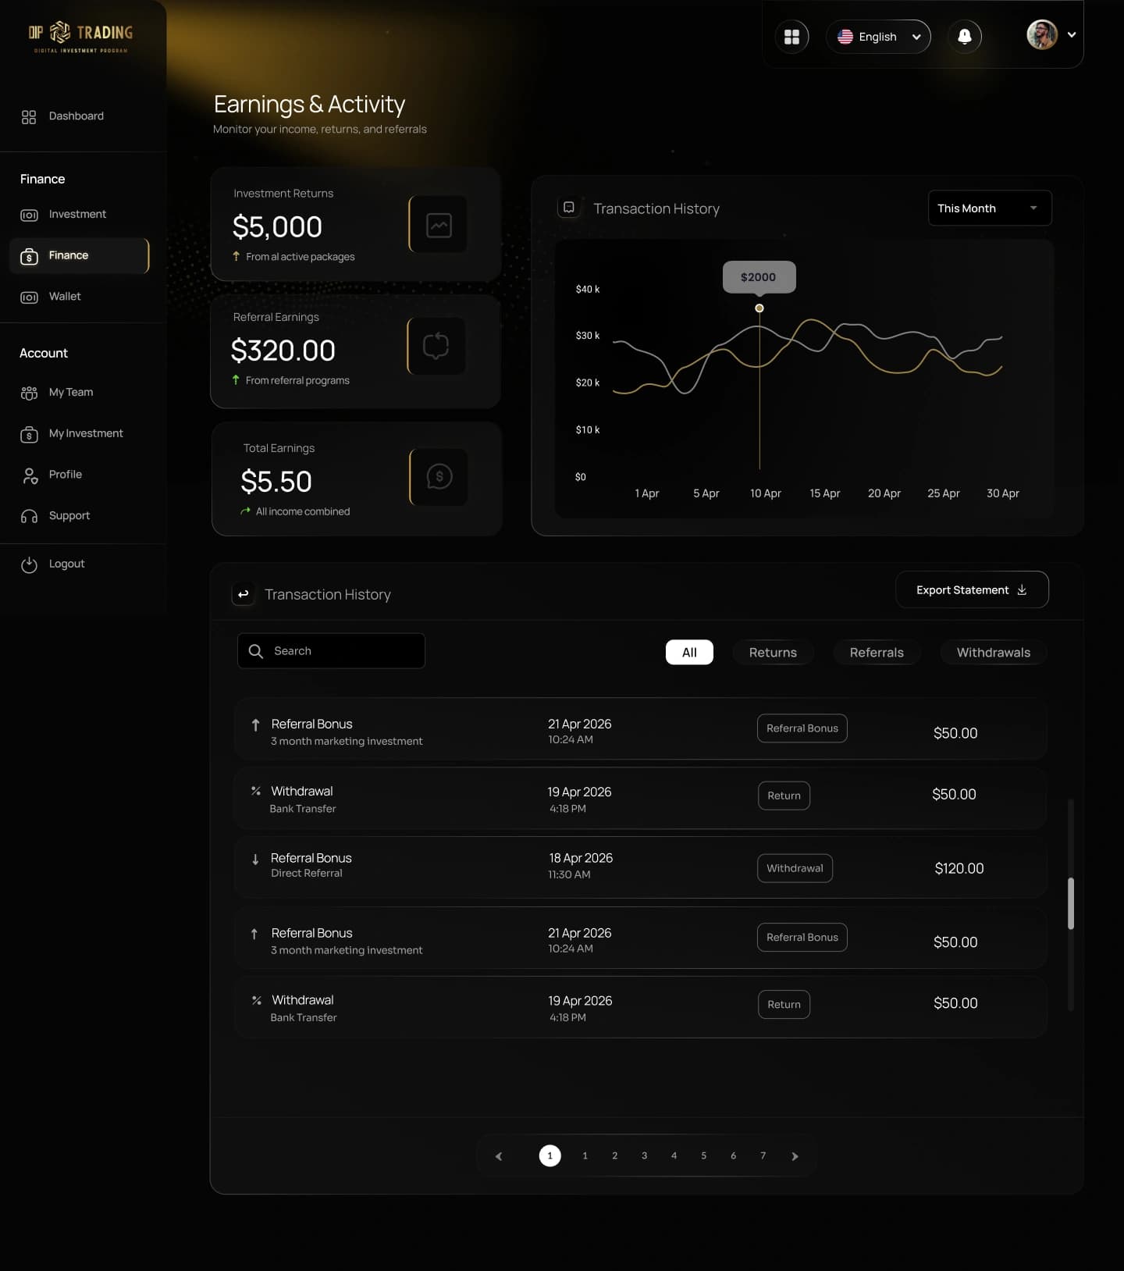Image resolution: width=1124 pixels, height=1271 pixels.
Task: Click the Support headset icon
Action: click(x=29, y=517)
